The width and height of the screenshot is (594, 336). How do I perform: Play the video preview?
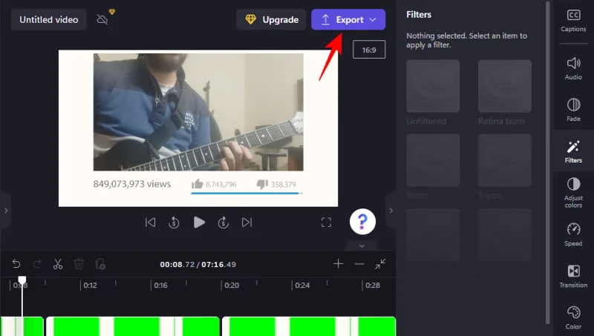(199, 222)
